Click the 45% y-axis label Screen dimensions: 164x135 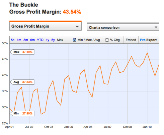[5, 59]
